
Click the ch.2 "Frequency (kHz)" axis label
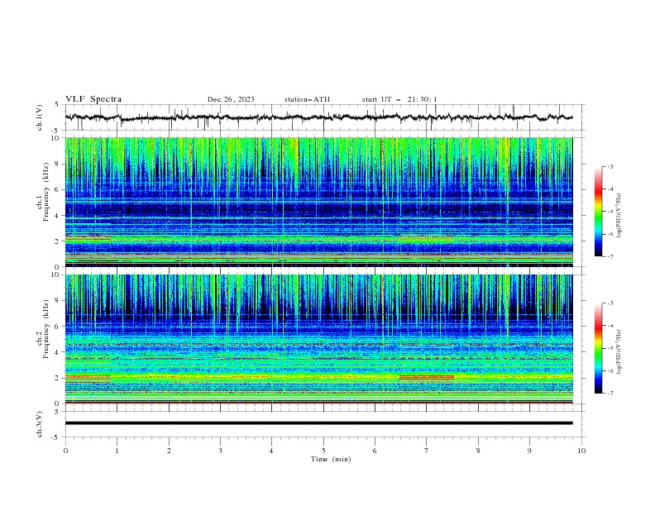coord(46,329)
